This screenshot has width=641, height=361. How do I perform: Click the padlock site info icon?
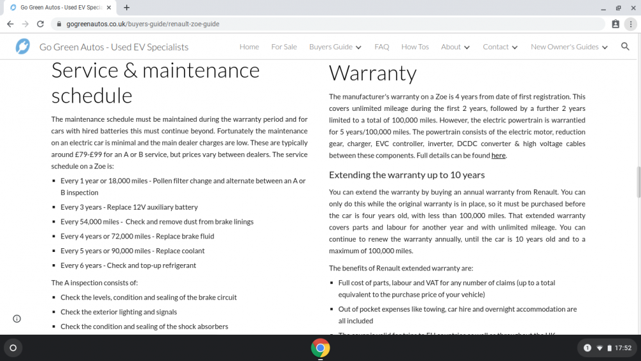pyautogui.click(x=59, y=24)
